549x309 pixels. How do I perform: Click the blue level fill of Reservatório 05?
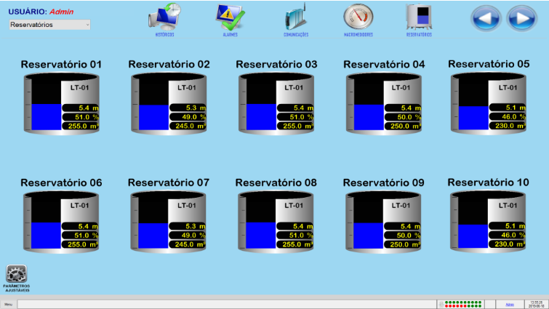[473, 117]
